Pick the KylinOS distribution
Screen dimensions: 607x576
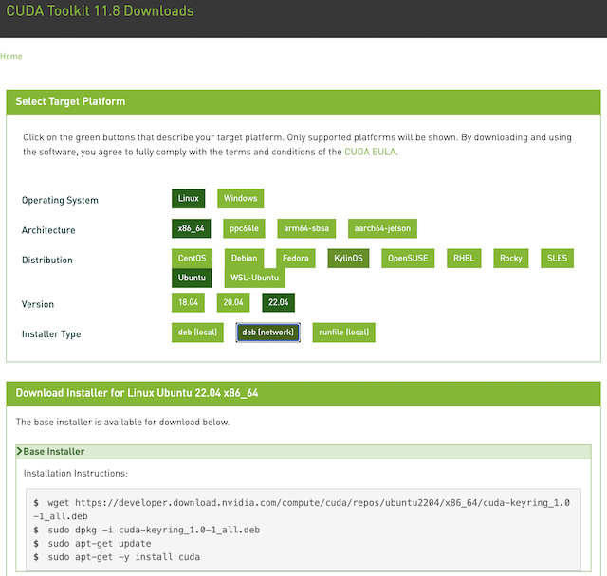click(x=348, y=259)
